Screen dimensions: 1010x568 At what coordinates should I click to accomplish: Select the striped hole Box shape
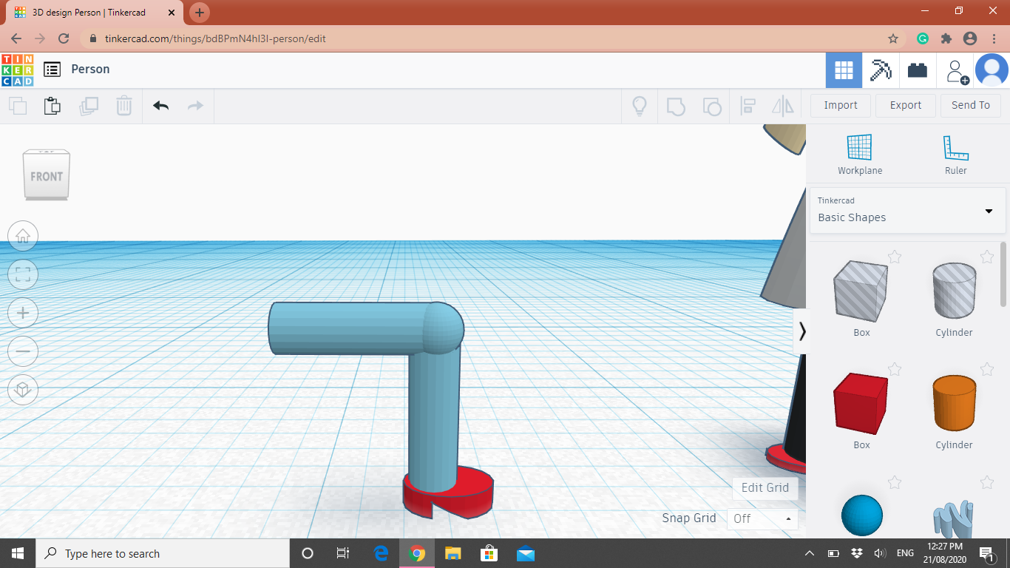(861, 290)
